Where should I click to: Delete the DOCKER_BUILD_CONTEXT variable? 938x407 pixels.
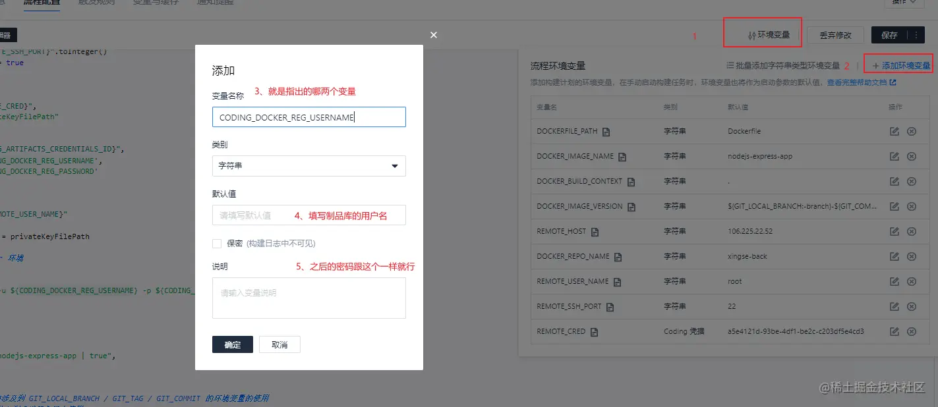[912, 182]
